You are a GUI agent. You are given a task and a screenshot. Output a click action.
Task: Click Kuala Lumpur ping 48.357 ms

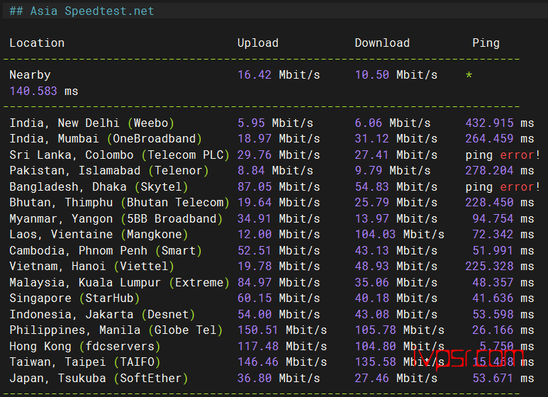pyautogui.click(x=503, y=282)
